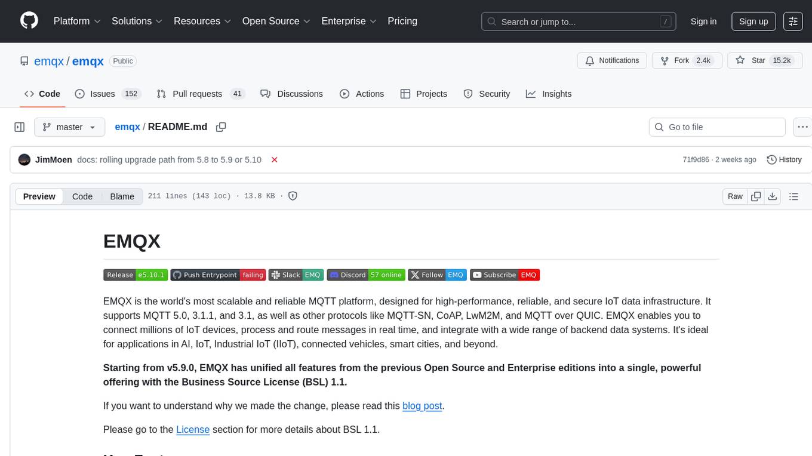Click the JimMoen author avatar

click(x=24, y=160)
